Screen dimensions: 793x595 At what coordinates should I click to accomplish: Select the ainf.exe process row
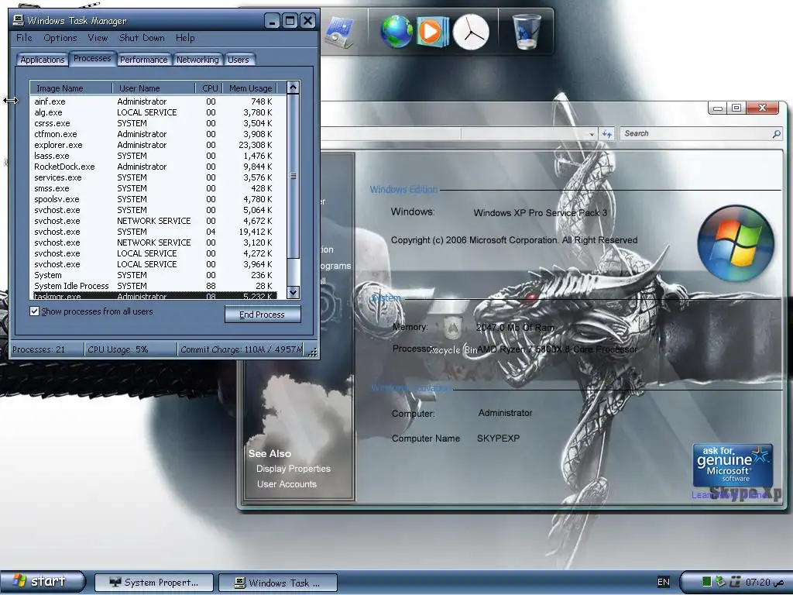coord(155,101)
